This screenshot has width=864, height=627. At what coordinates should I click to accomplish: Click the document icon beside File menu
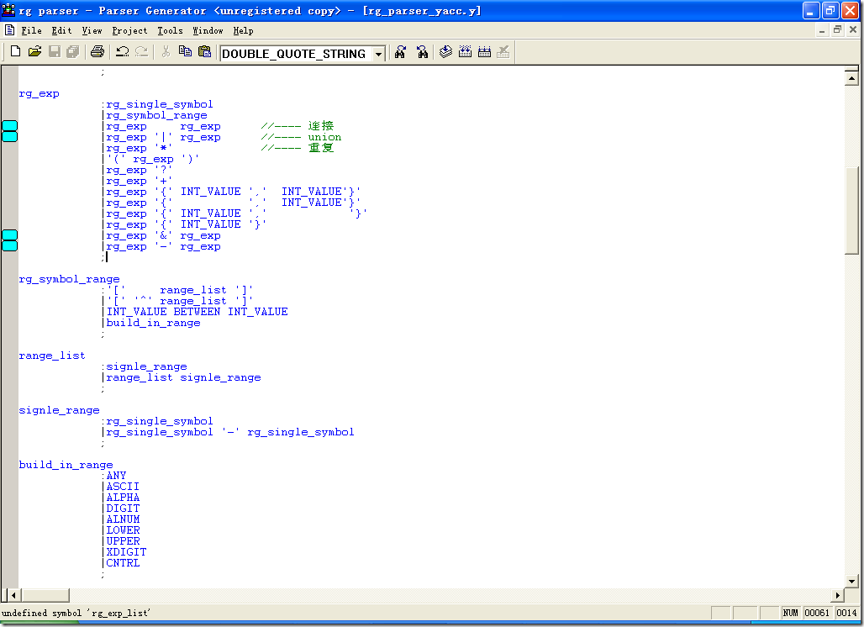9,30
